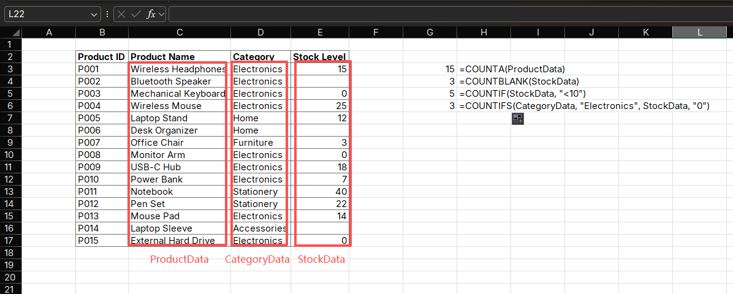Select the Stock Level header cell
The height and width of the screenshot is (294, 733).
[320, 57]
